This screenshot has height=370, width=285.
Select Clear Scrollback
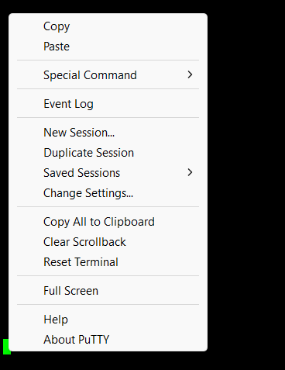(108, 242)
